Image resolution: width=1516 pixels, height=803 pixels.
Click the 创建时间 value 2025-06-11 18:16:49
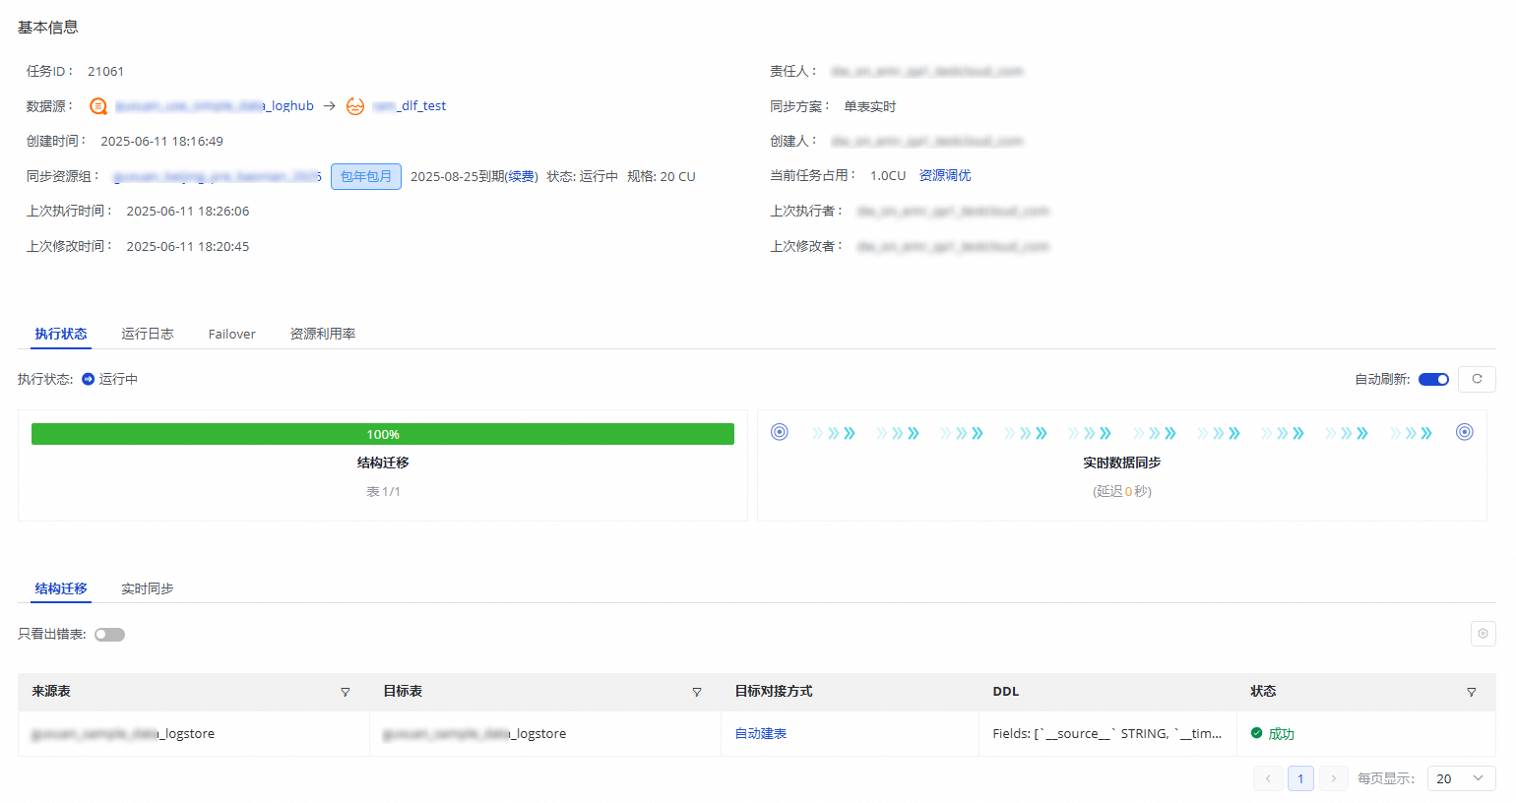pos(161,142)
